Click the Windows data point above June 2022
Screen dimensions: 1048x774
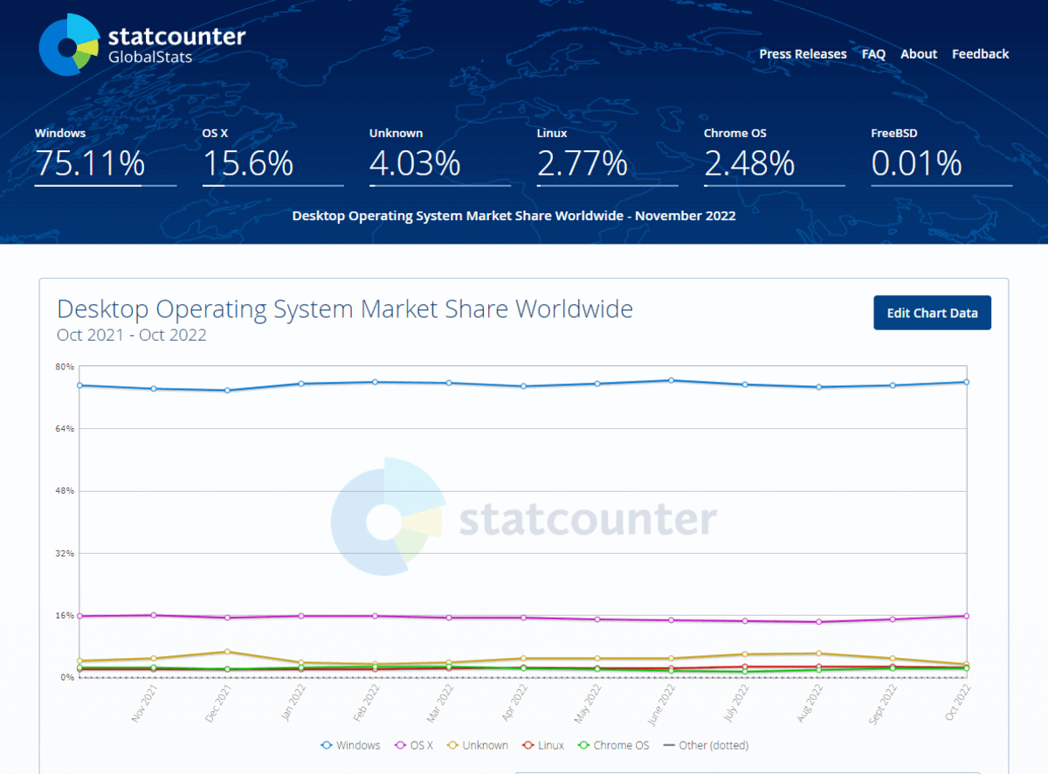click(669, 380)
